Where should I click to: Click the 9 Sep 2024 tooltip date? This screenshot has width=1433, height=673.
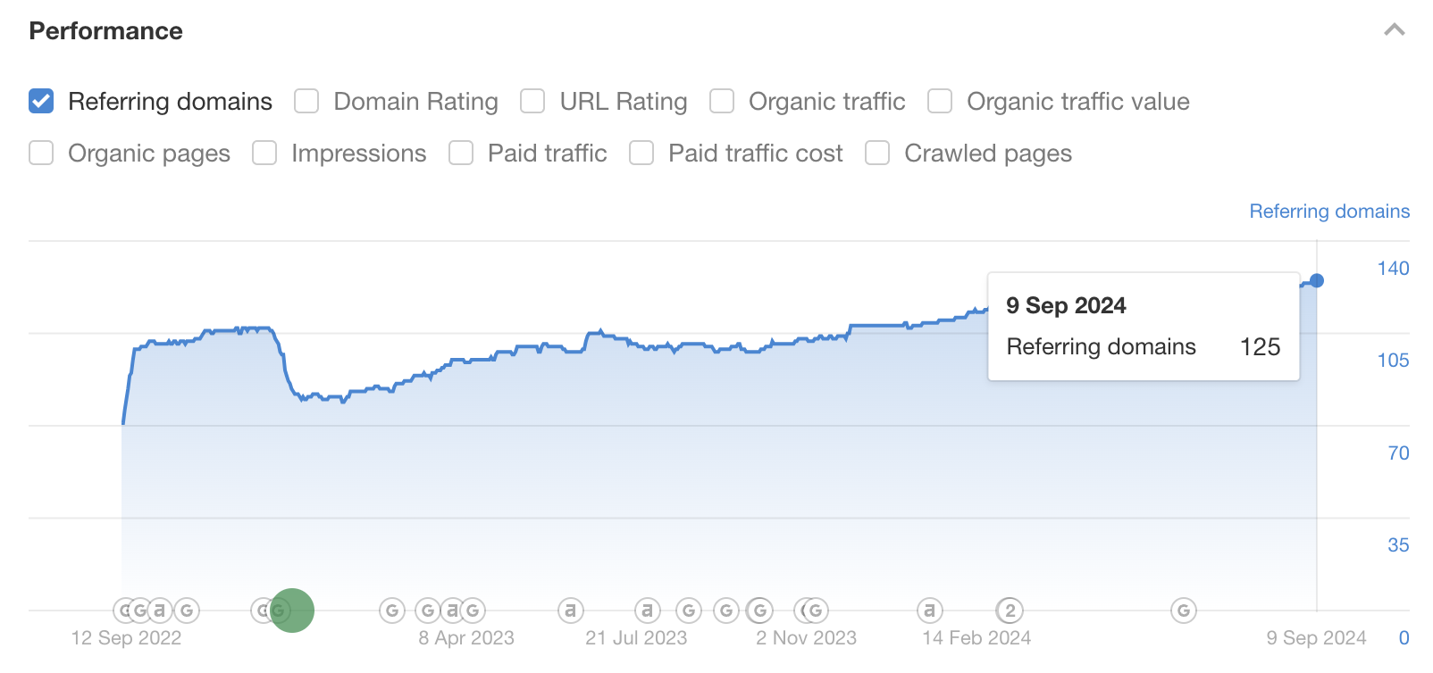tap(1066, 305)
